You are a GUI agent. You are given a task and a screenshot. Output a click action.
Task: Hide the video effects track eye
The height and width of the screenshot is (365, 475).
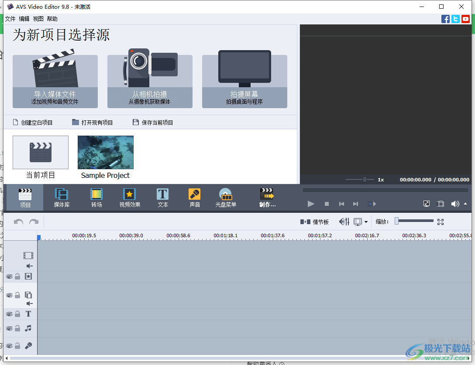tap(10, 276)
